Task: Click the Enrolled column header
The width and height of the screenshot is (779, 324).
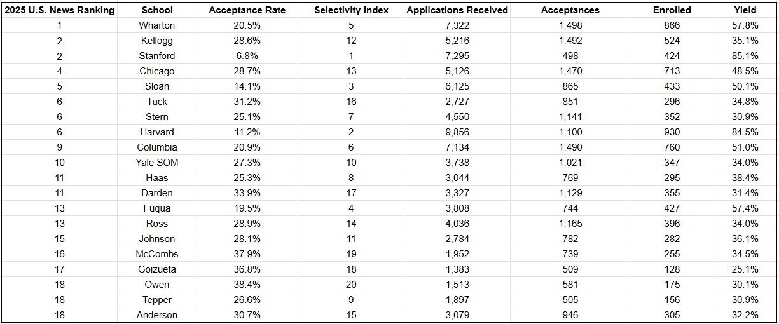Action: point(672,10)
